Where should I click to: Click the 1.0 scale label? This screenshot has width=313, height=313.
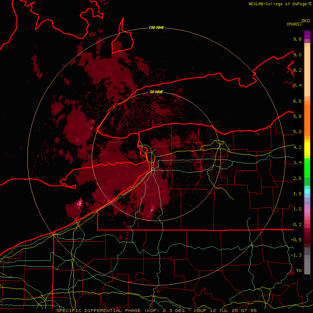[x=297, y=209]
